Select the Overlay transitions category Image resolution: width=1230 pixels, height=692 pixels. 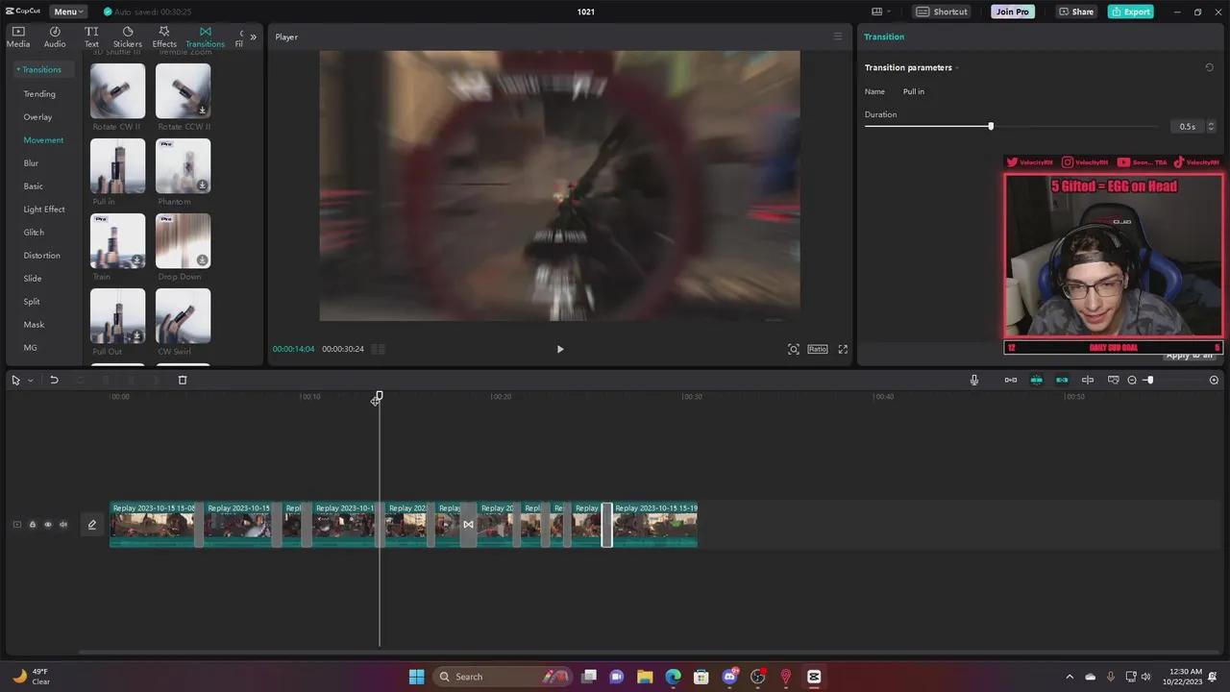37,117
